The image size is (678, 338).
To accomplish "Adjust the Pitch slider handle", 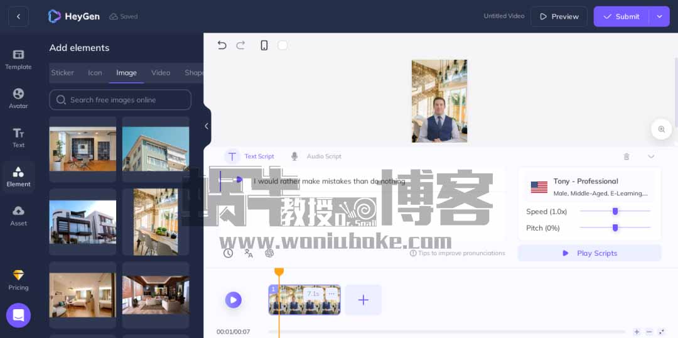I will tap(615, 227).
